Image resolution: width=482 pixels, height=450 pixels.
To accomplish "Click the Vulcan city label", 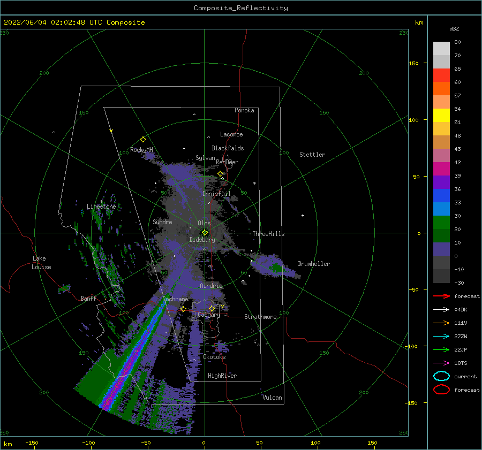I will (273, 398).
